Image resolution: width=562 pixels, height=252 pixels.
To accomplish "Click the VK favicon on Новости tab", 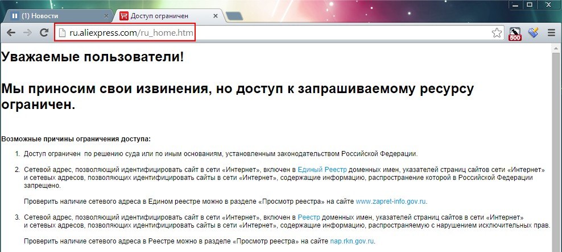I will click(x=15, y=16).
